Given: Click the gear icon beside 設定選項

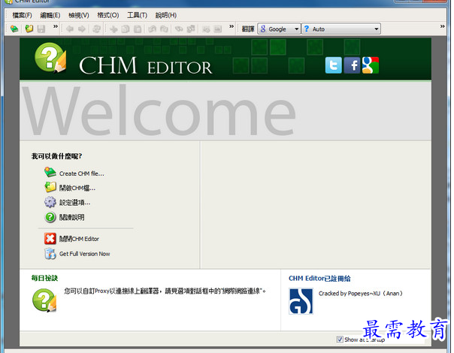Looking at the screenshot, I should point(50,202).
